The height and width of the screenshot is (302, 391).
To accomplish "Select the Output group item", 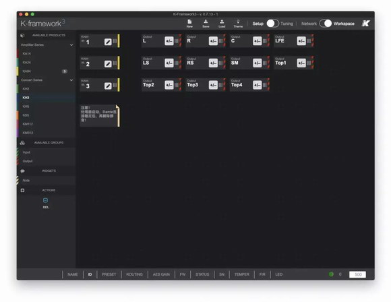I will click(x=47, y=161).
